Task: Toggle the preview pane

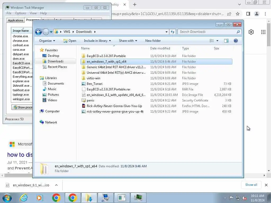Action: [x=226, y=41]
